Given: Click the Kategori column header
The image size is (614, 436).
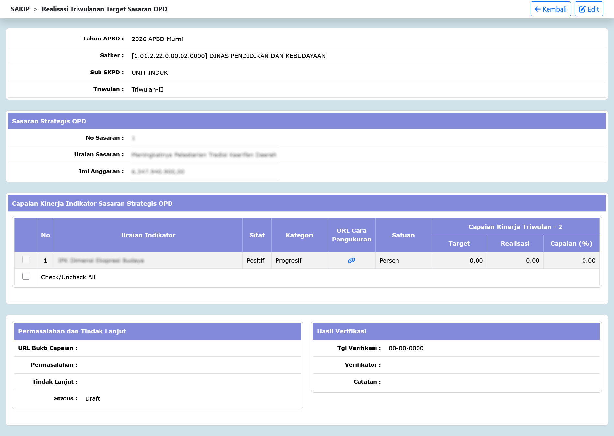Looking at the screenshot, I should click(x=300, y=235).
